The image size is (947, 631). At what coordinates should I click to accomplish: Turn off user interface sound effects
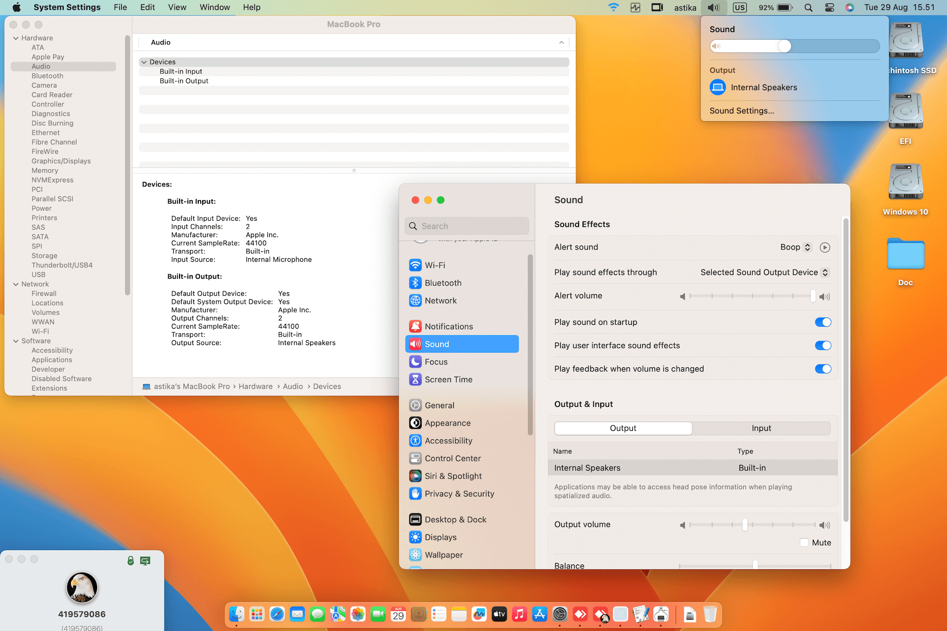coord(823,346)
